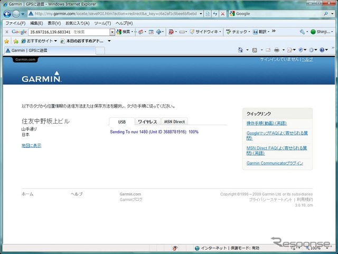The image size is (338, 254).
Task: Click the RSS feeds icon in command bar
Action: (255, 50)
